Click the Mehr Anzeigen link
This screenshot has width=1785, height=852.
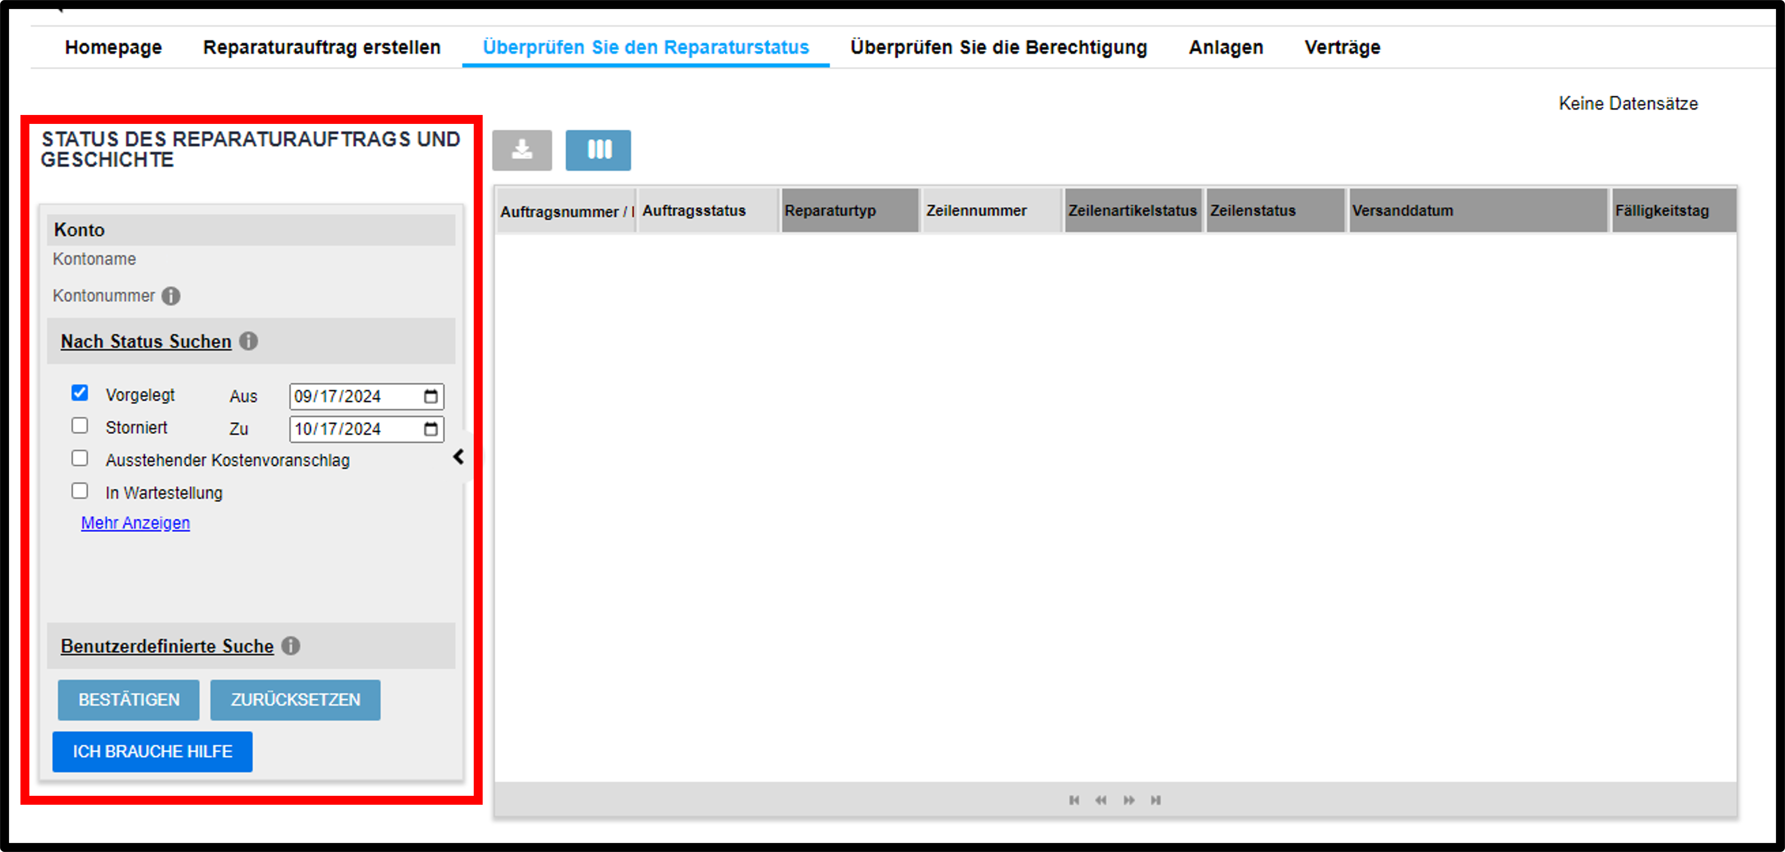tap(135, 523)
